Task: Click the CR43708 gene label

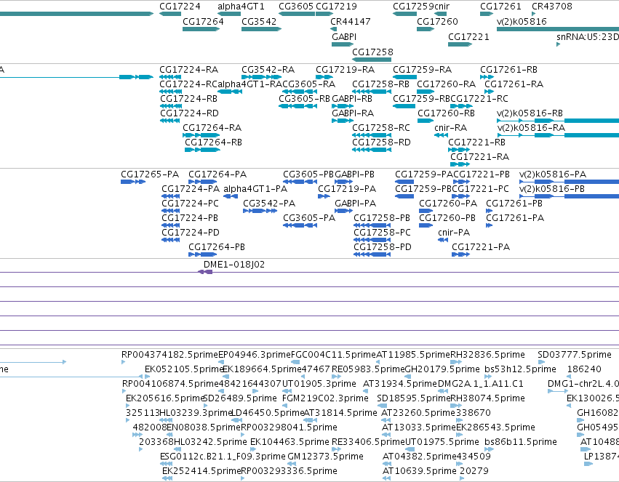Action: point(552,7)
